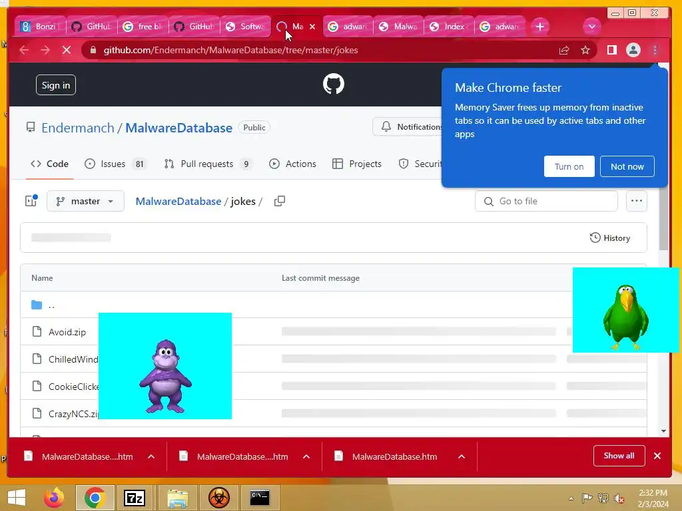This screenshot has width=682, height=511.
Task: Open the biohazard app in taskbar
Action: click(x=218, y=498)
